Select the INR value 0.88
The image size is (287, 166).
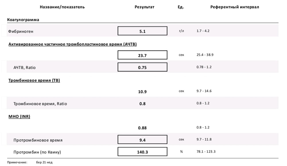tap(142, 128)
